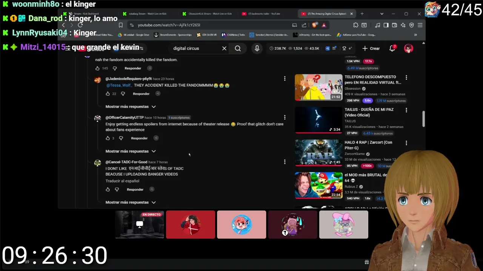Open HALO 4 RAP video thumbnail
Image resolution: width=483 pixels, height=271 pixels.
[x=318, y=153]
